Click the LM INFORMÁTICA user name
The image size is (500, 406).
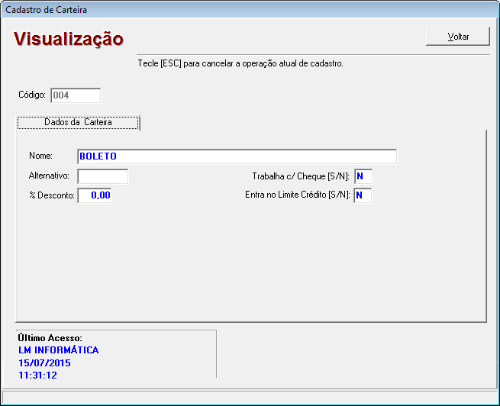tap(58, 350)
